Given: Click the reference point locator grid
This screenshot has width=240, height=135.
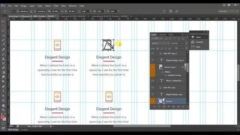Looking at the screenshot, I should (14, 11).
